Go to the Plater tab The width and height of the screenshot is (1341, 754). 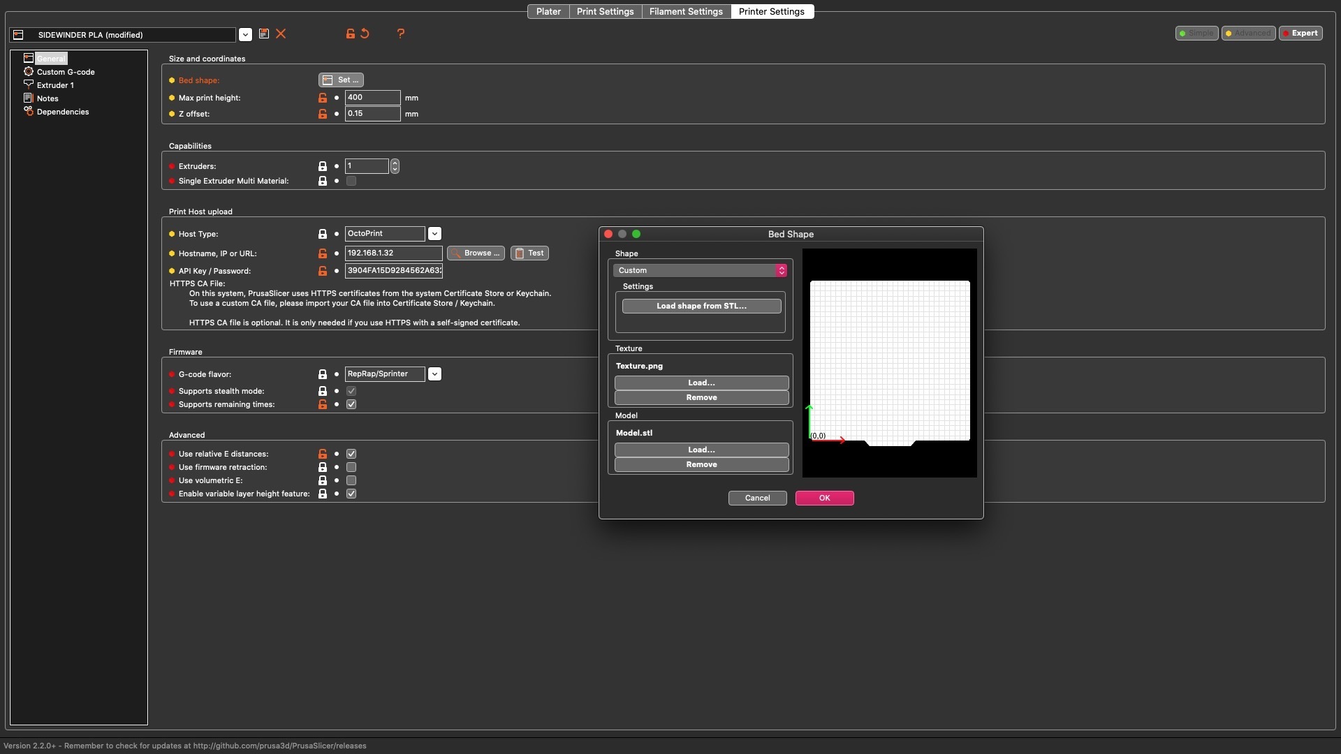point(548,11)
